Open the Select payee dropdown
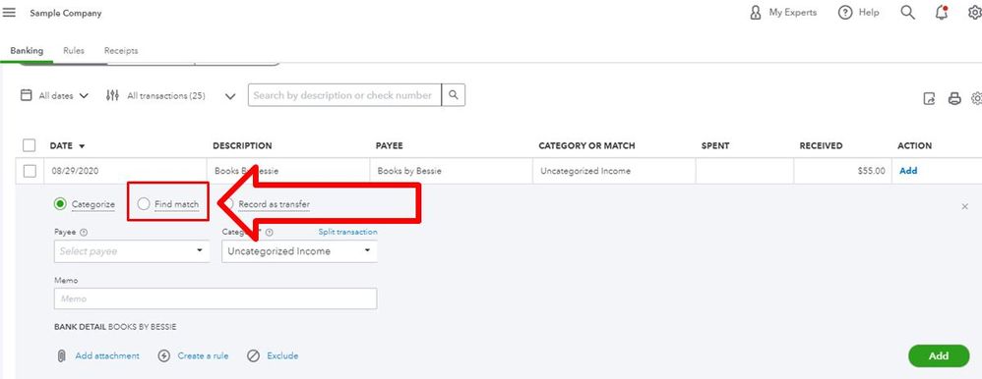 click(x=132, y=250)
